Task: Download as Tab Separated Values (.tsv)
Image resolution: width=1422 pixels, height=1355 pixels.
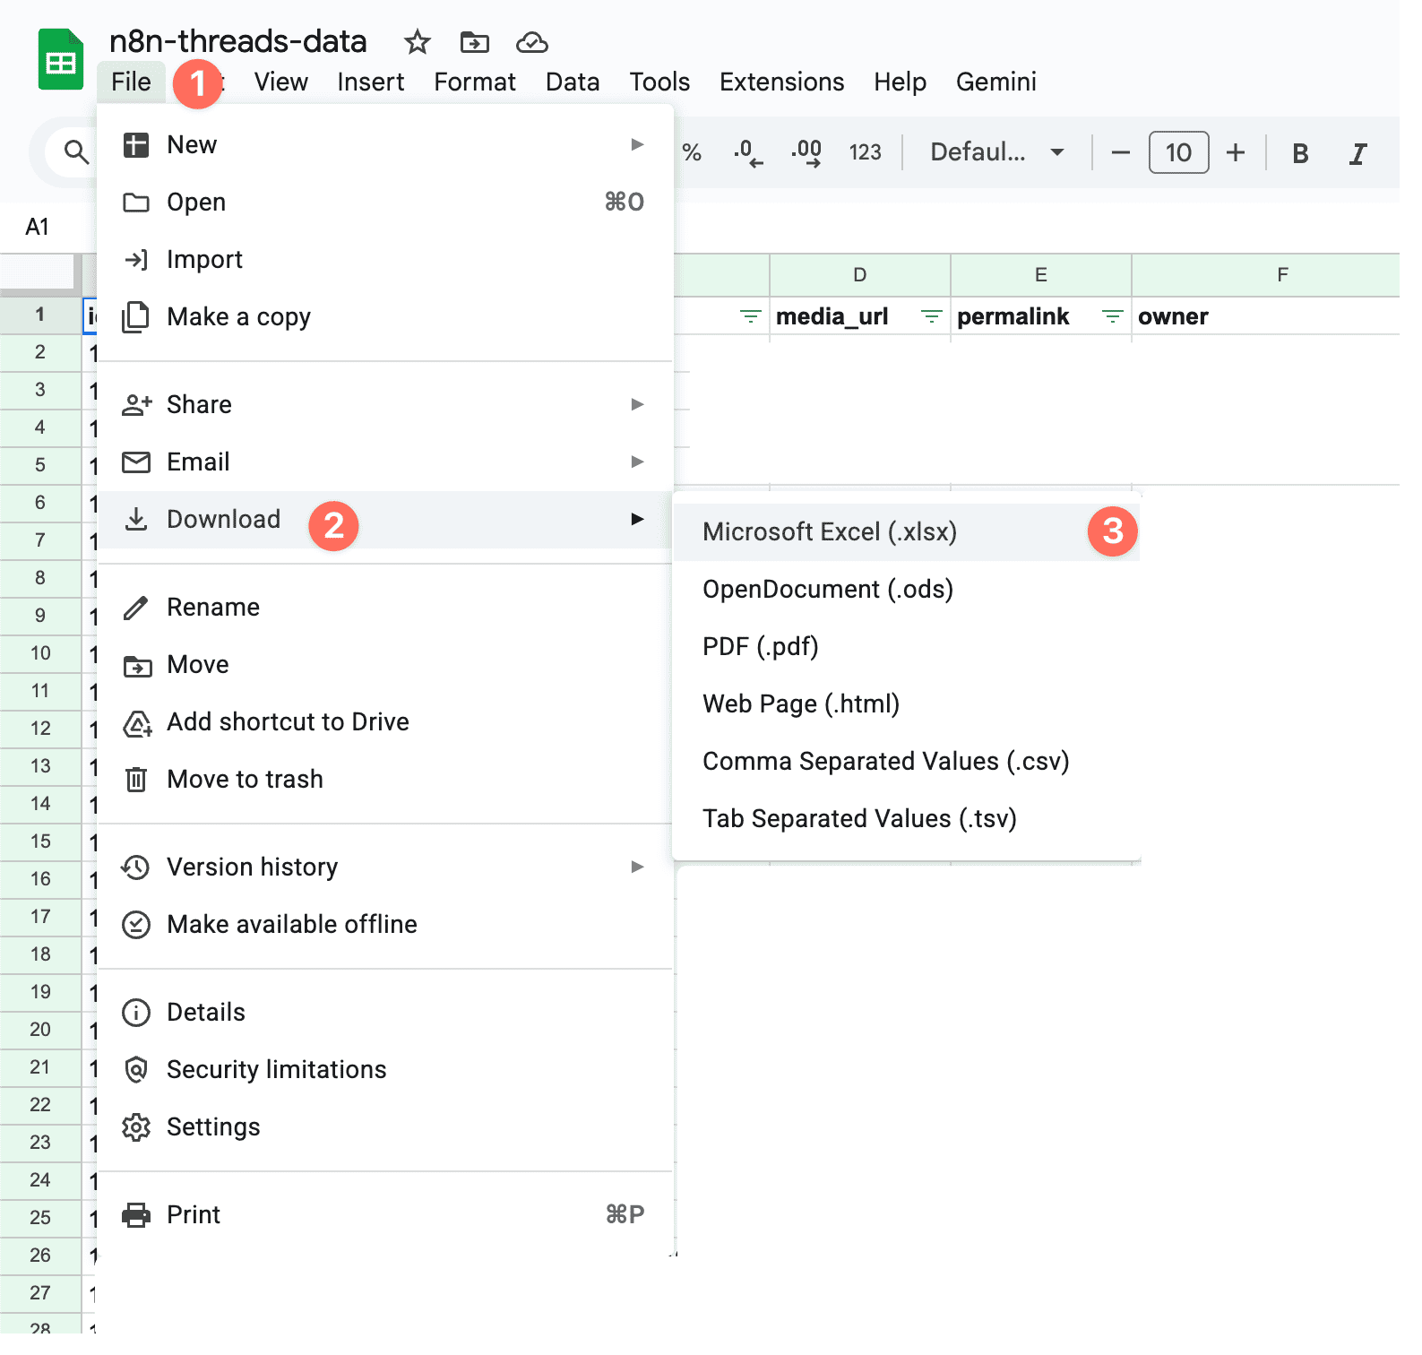Action: [x=906, y=818]
